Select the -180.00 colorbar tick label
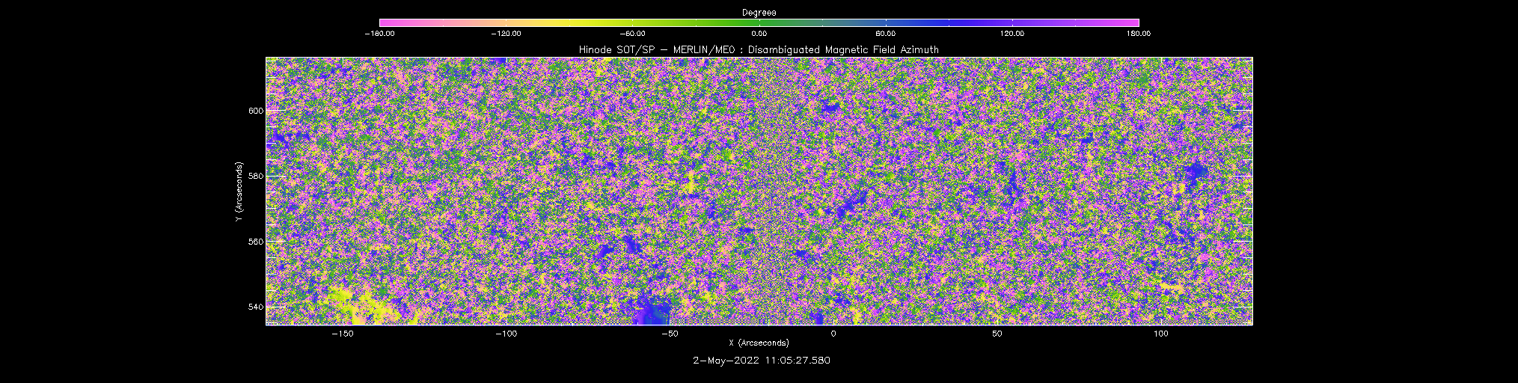The image size is (1518, 383). (x=379, y=34)
